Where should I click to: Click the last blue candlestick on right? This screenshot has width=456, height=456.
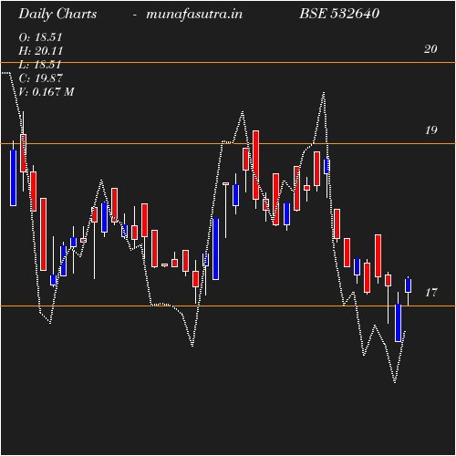(408, 285)
